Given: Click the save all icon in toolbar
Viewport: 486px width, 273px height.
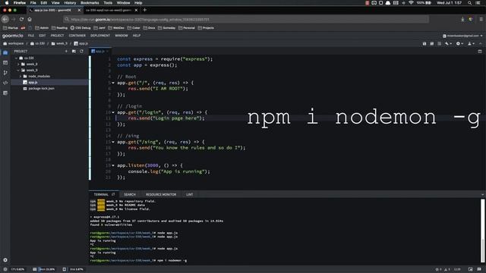Looking at the screenshot, I should (x=432, y=44).
